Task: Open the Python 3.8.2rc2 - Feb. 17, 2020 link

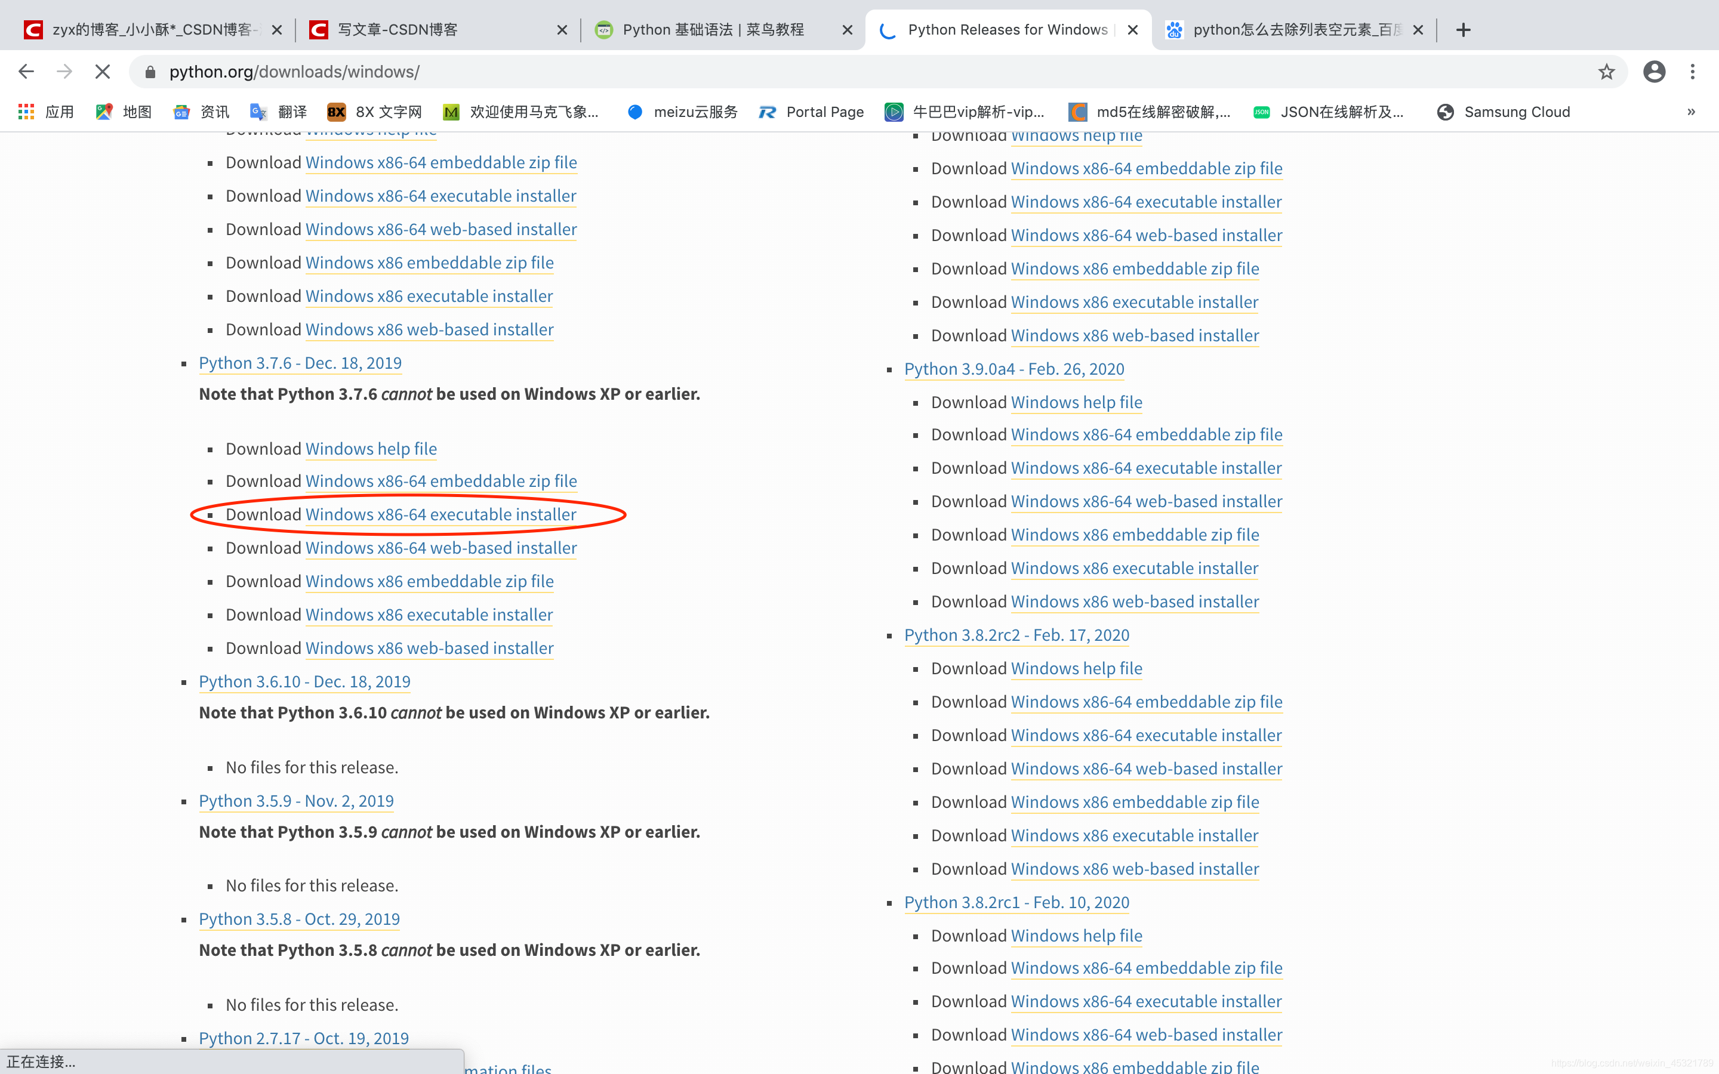Action: pyautogui.click(x=1016, y=635)
